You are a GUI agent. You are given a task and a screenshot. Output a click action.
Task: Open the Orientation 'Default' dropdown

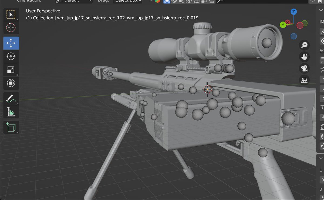(x=74, y=1)
